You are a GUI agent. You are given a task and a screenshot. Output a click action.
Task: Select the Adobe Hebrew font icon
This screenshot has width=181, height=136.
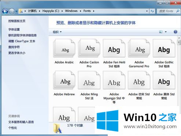(64, 80)
